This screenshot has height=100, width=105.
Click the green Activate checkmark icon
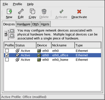click(x=61, y=11)
